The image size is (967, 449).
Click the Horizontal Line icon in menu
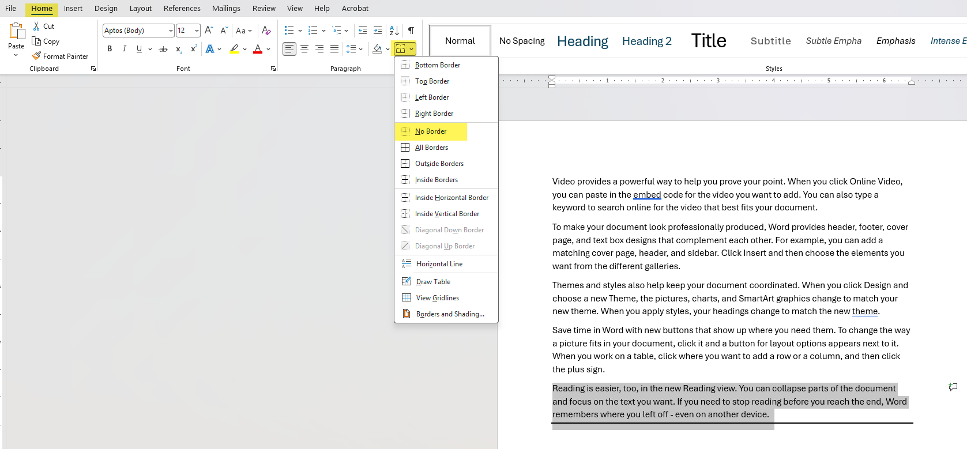pos(407,263)
